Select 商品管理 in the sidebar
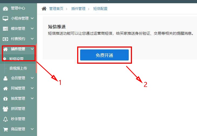197x136 pixels. (18, 129)
